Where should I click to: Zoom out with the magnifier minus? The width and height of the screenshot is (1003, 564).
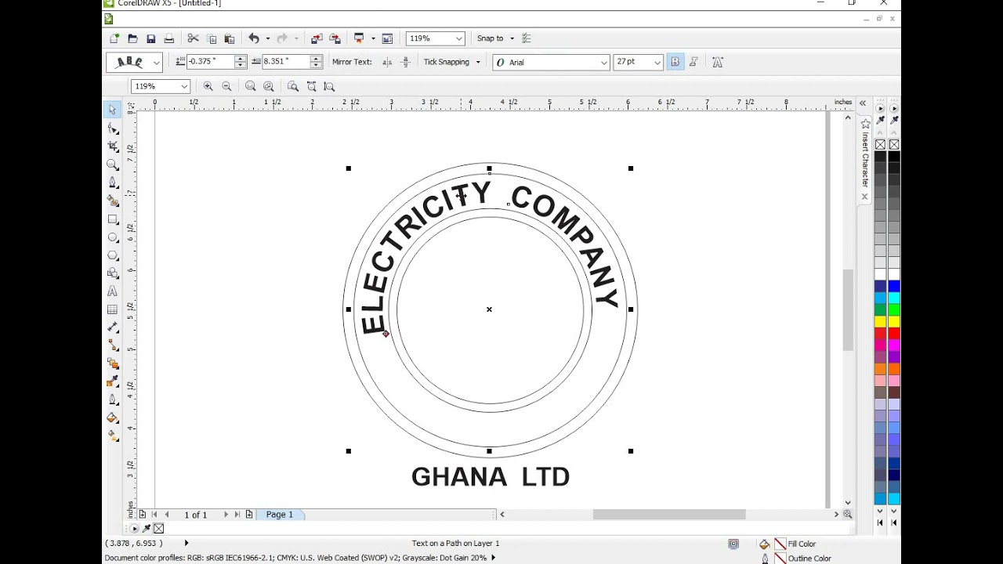click(x=226, y=86)
